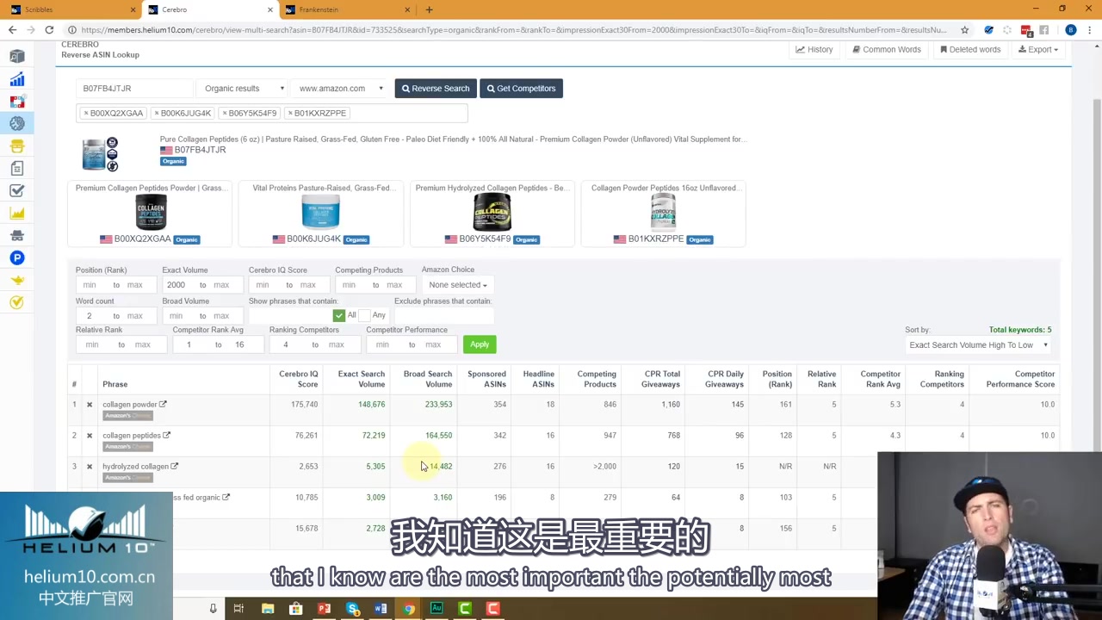Expand the Export dropdown menu
Screen dimensions: 1102x620
point(1037,49)
